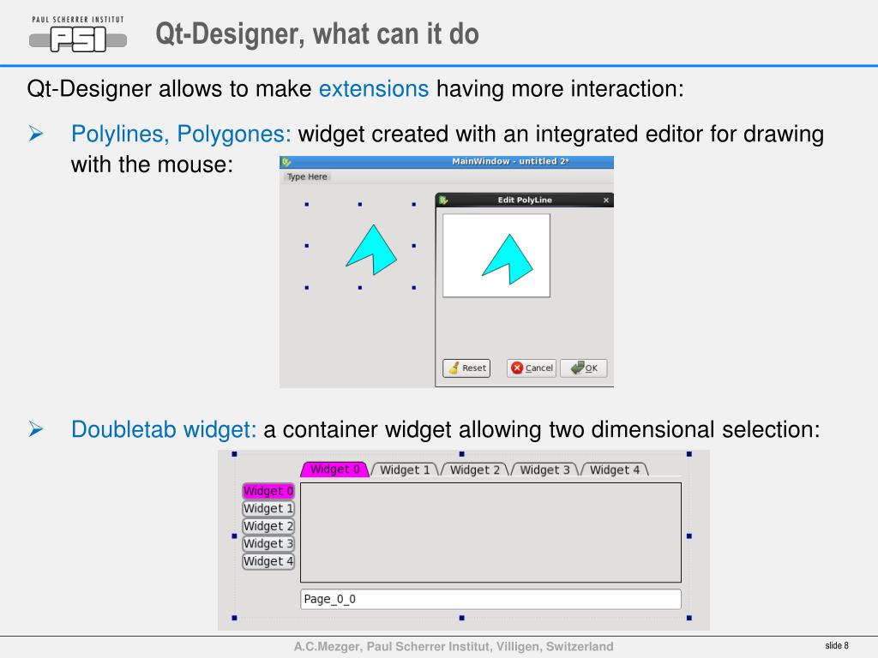The image size is (878, 658).
Task: Select the vertical Widget 4 button
Action: (x=268, y=561)
